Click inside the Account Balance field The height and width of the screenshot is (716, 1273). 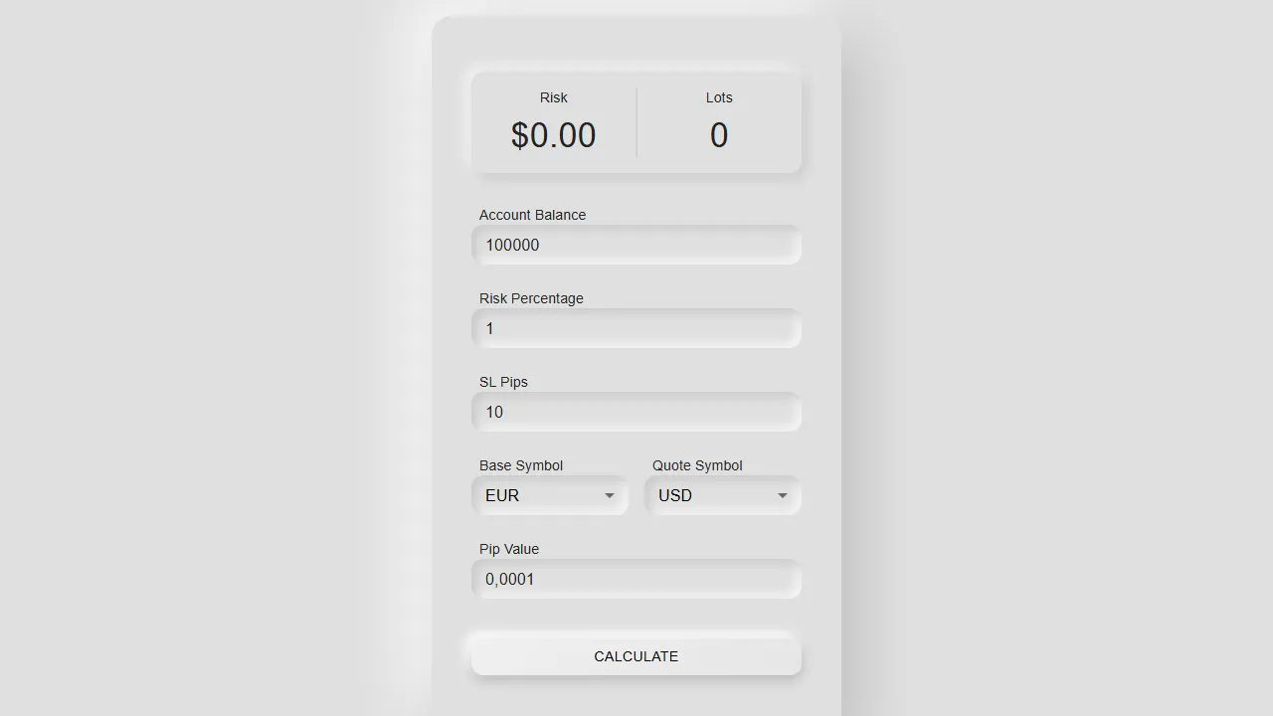pyautogui.click(x=636, y=245)
